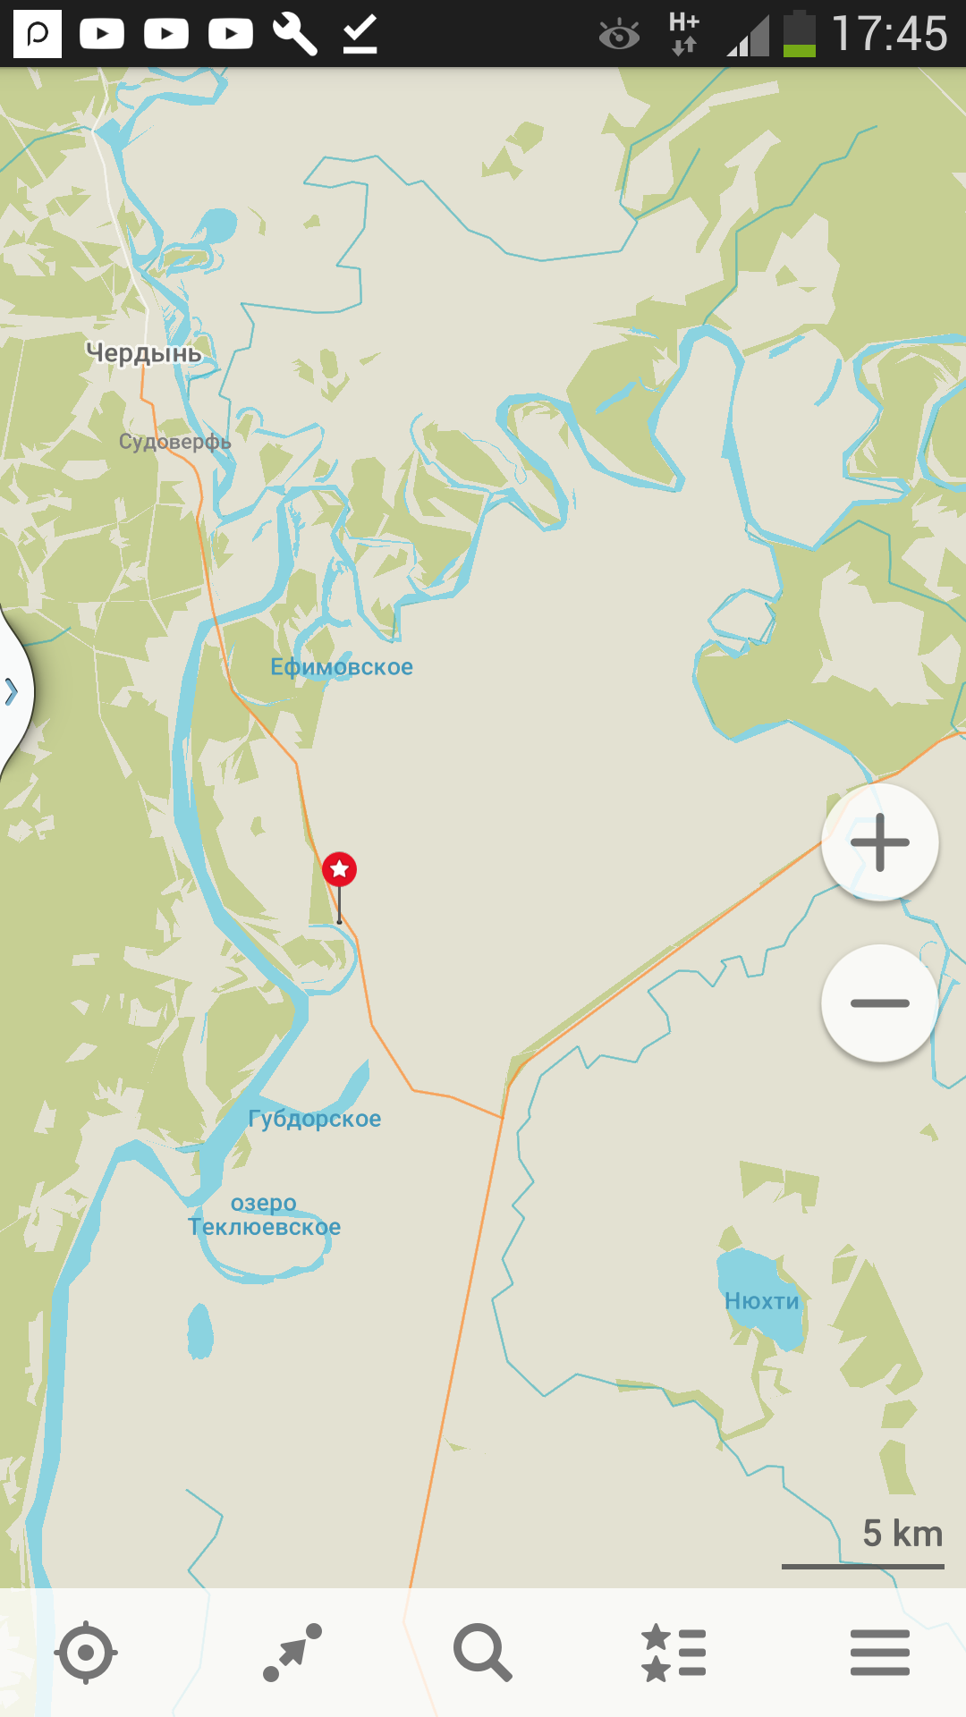Open bookmarks star list
This screenshot has height=1717, width=966.
click(674, 1652)
